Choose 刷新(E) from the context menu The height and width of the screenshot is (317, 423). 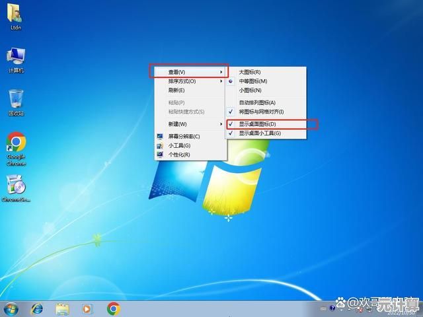tap(177, 90)
